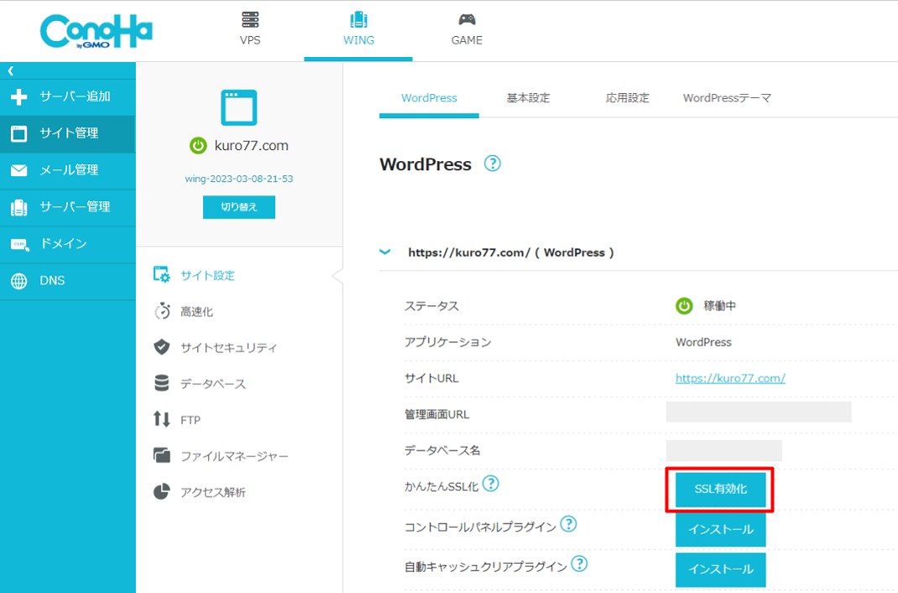Image resolution: width=898 pixels, height=593 pixels.
Task: Click the help icon beside WordPress heading
Action: (493, 164)
